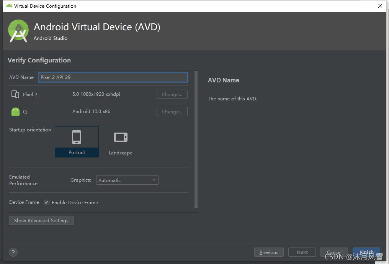Click the small Android icon in the title bar
The image size is (389, 264).
coord(9,6)
